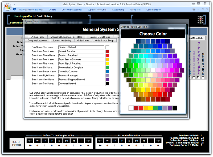
Task: Click the Products Packaged text field
Action: (x=81, y=76)
